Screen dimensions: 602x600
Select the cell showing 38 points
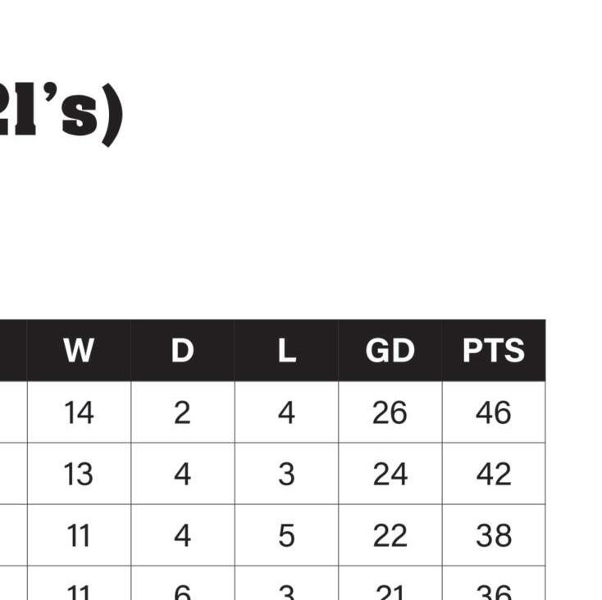[494, 535]
